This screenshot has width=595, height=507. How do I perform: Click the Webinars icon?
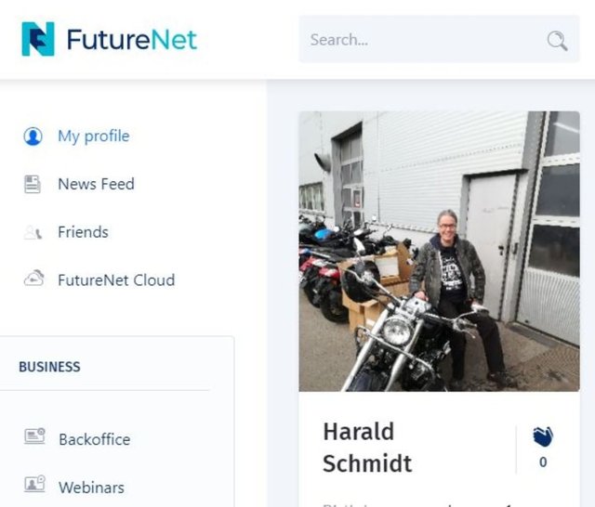coord(34,485)
